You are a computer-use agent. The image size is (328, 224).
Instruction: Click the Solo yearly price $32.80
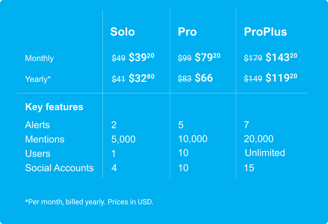[x=141, y=78]
